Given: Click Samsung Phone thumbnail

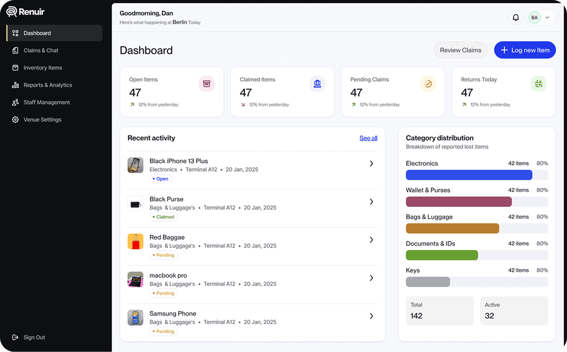Looking at the screenshot, I should tap(135, 318).
